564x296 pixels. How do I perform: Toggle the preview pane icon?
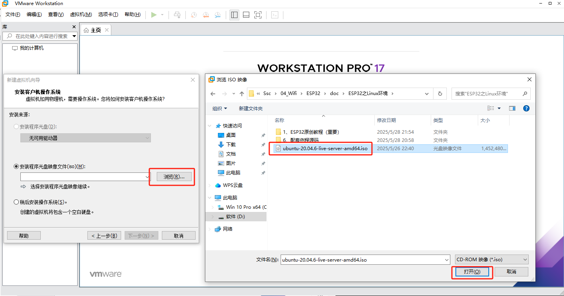(x=512, y=108)
